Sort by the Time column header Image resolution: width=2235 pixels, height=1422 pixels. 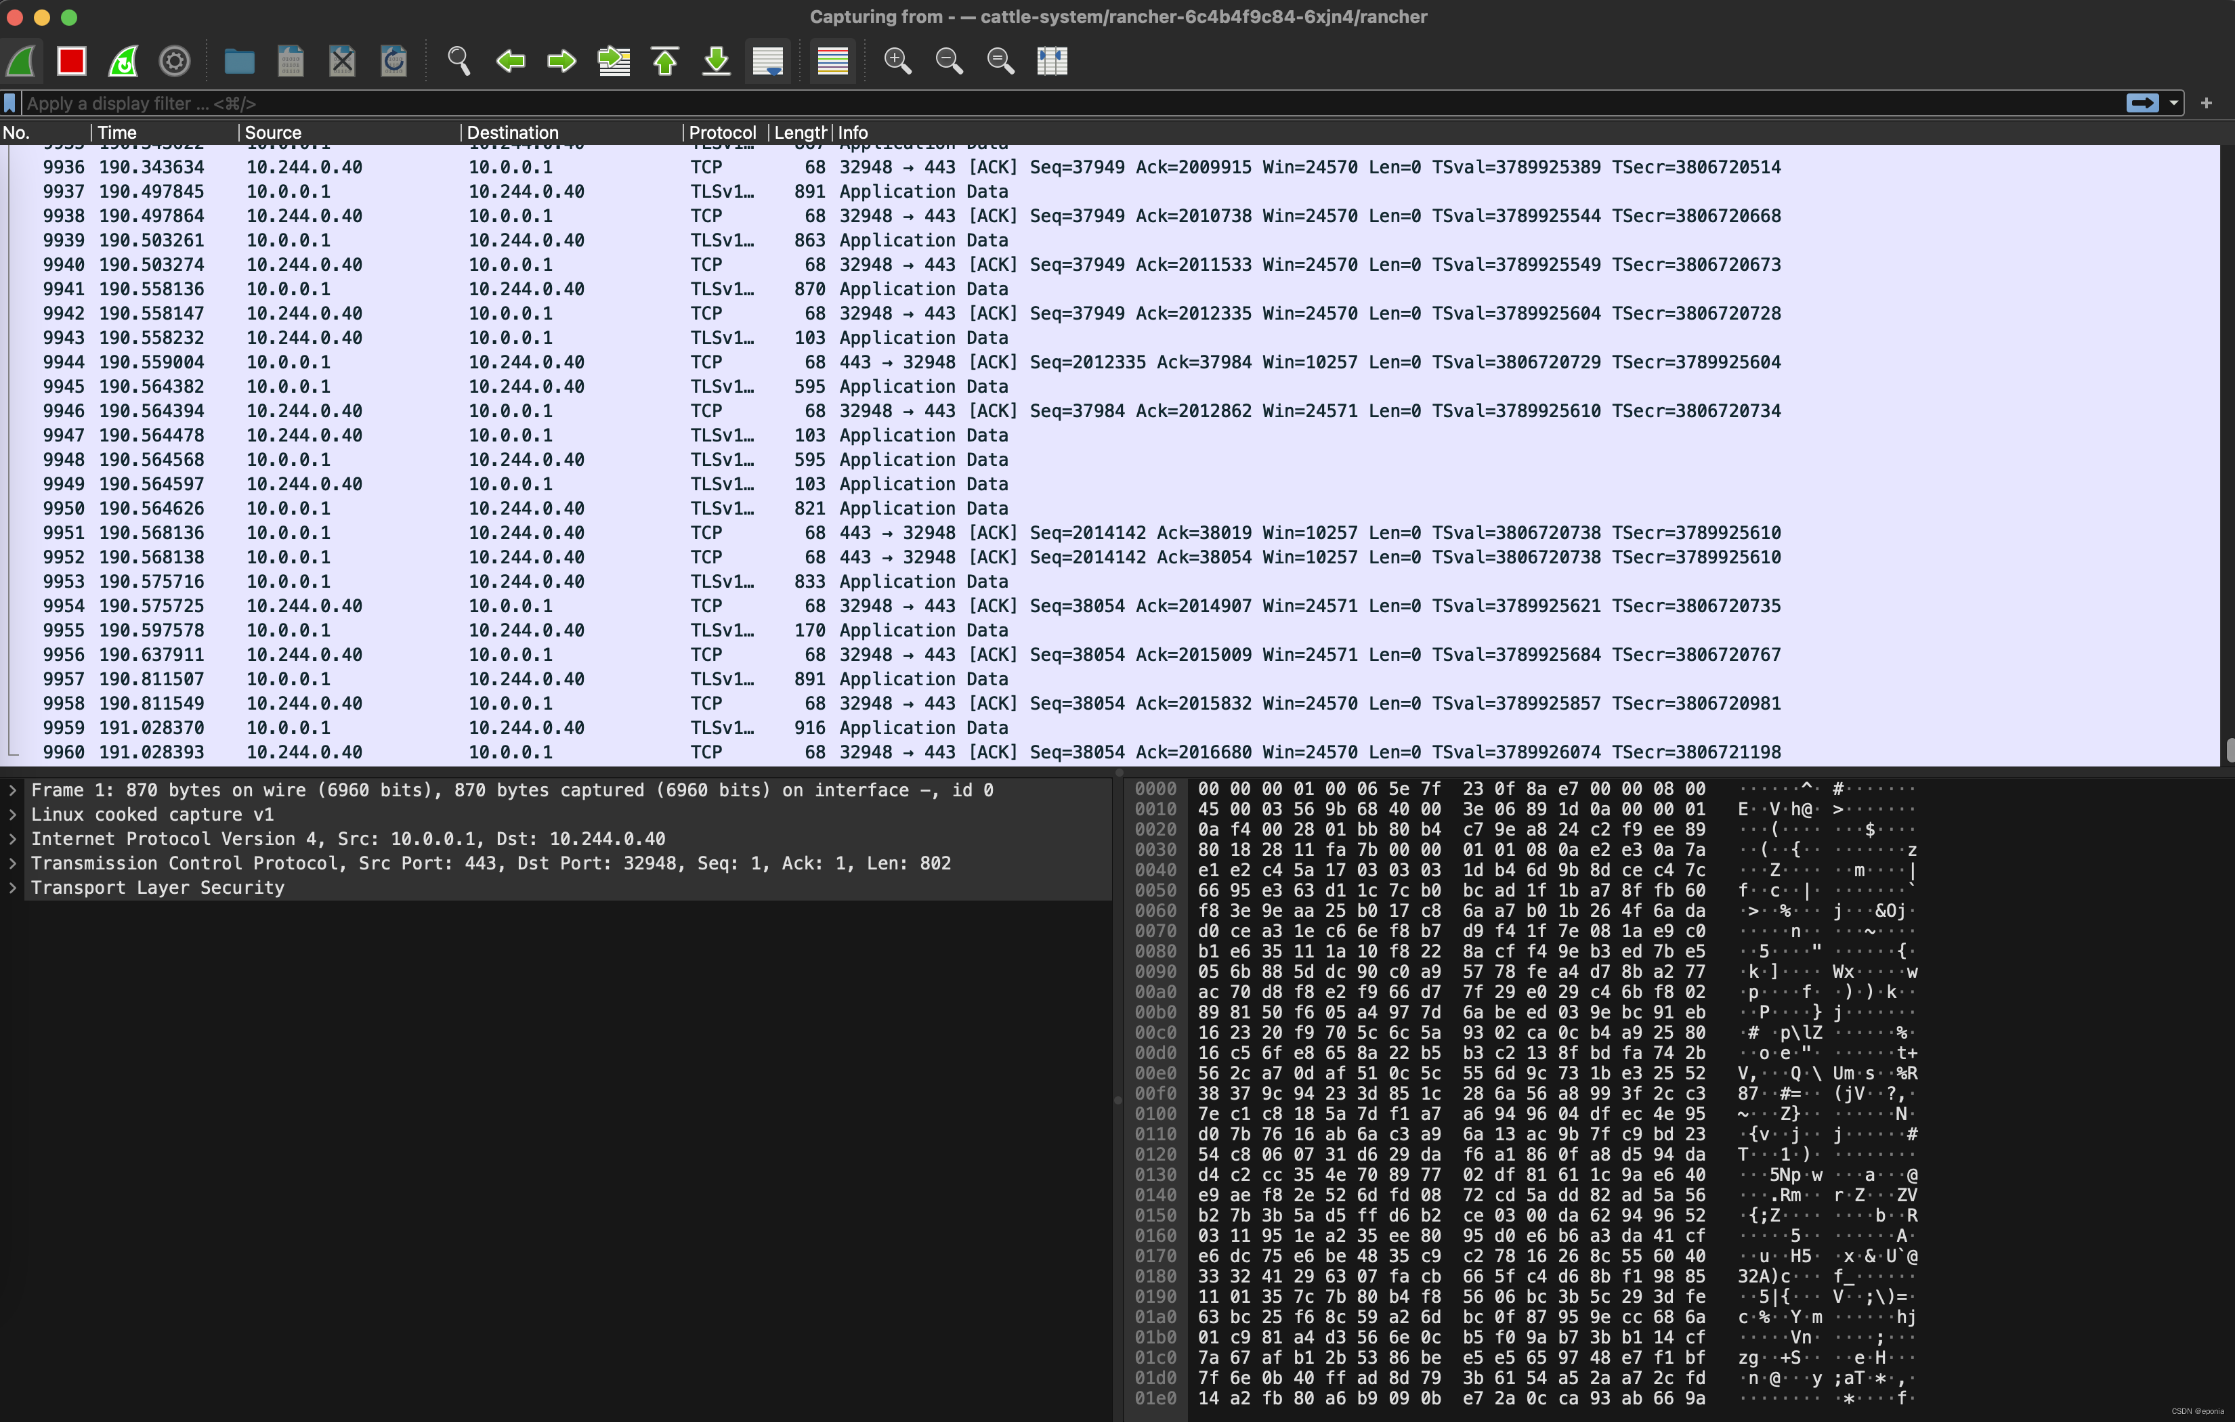(165, 133)
